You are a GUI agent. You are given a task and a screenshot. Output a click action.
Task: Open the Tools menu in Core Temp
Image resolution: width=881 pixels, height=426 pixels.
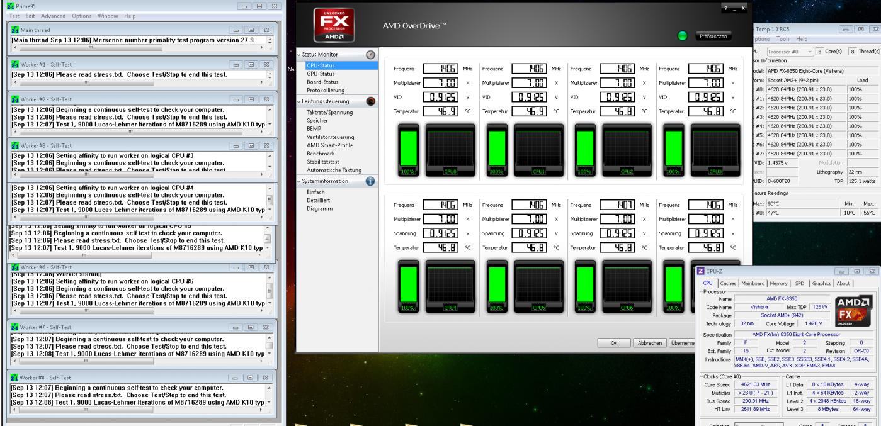783,38
